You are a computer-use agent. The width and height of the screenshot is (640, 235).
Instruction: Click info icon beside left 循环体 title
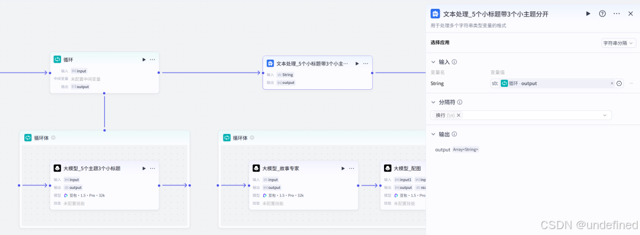coord(53,138)
